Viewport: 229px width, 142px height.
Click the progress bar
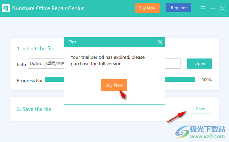[120, 79]
